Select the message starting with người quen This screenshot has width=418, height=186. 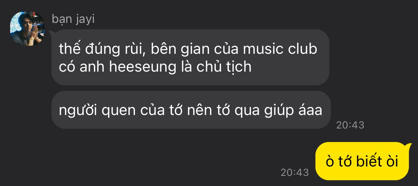[191, 110]
